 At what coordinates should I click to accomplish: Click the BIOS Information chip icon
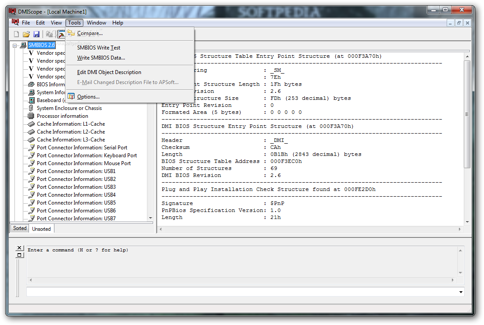(x=31, y=85)
